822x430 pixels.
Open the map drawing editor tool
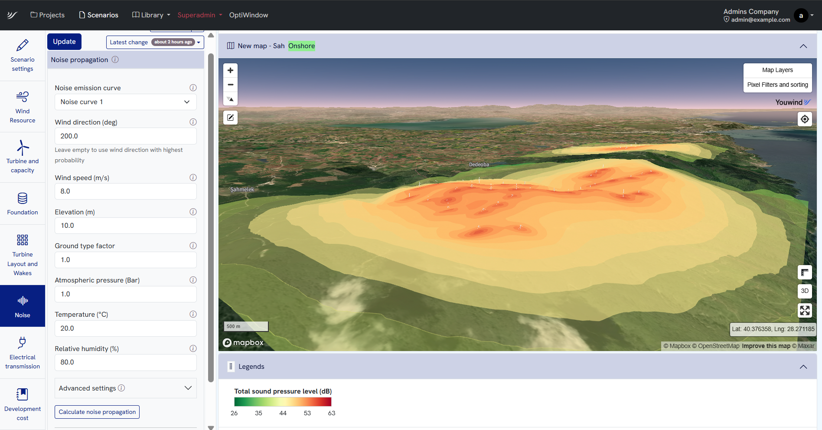coord(230,118)
